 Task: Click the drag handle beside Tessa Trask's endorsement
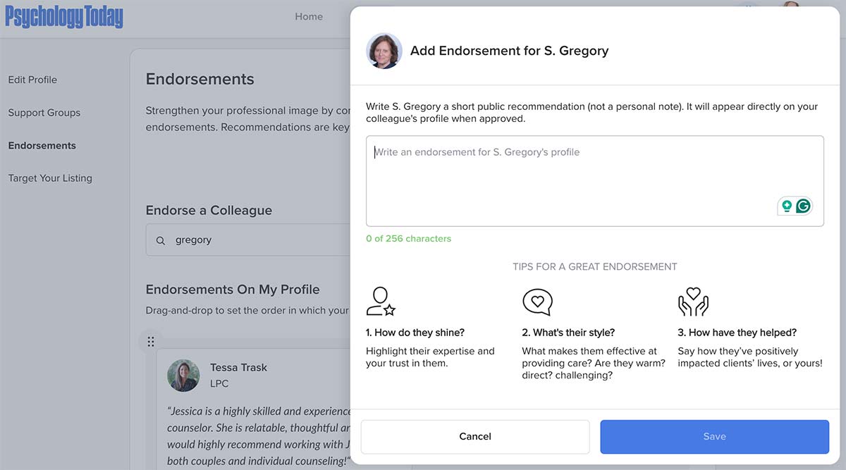pyautogui.click(x=151, y=341)
